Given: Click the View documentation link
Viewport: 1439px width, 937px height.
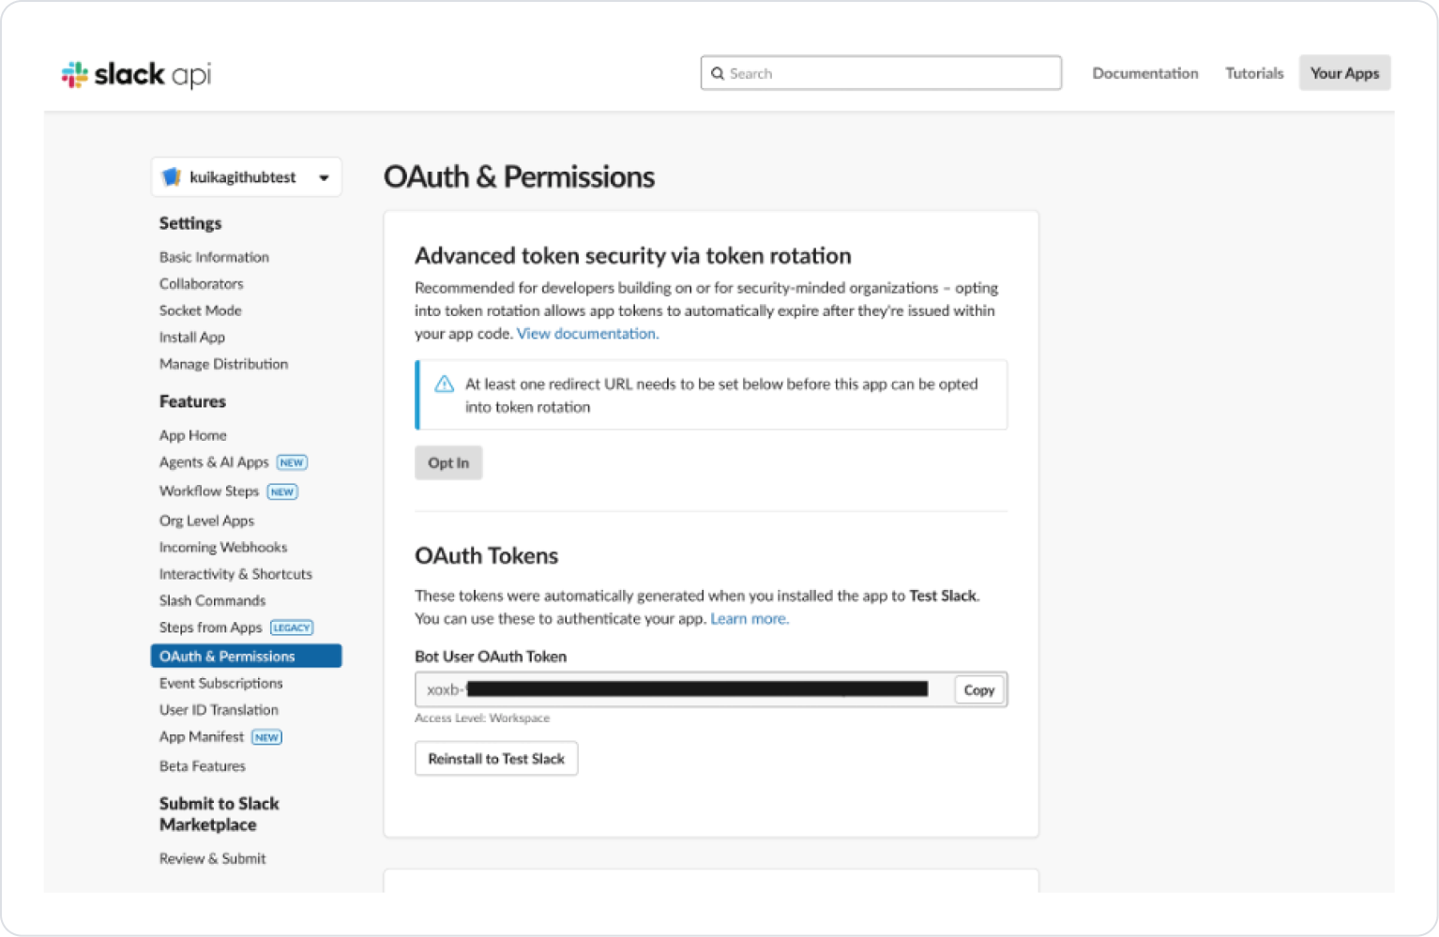Looking at the screenshot, I should click(587, 334).
